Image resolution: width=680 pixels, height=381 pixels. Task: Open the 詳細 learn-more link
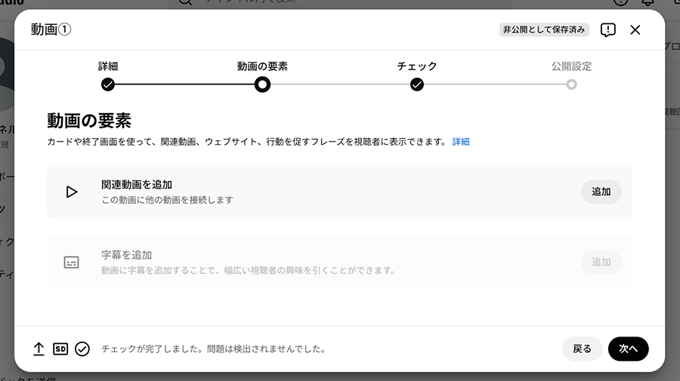[461, 142]
